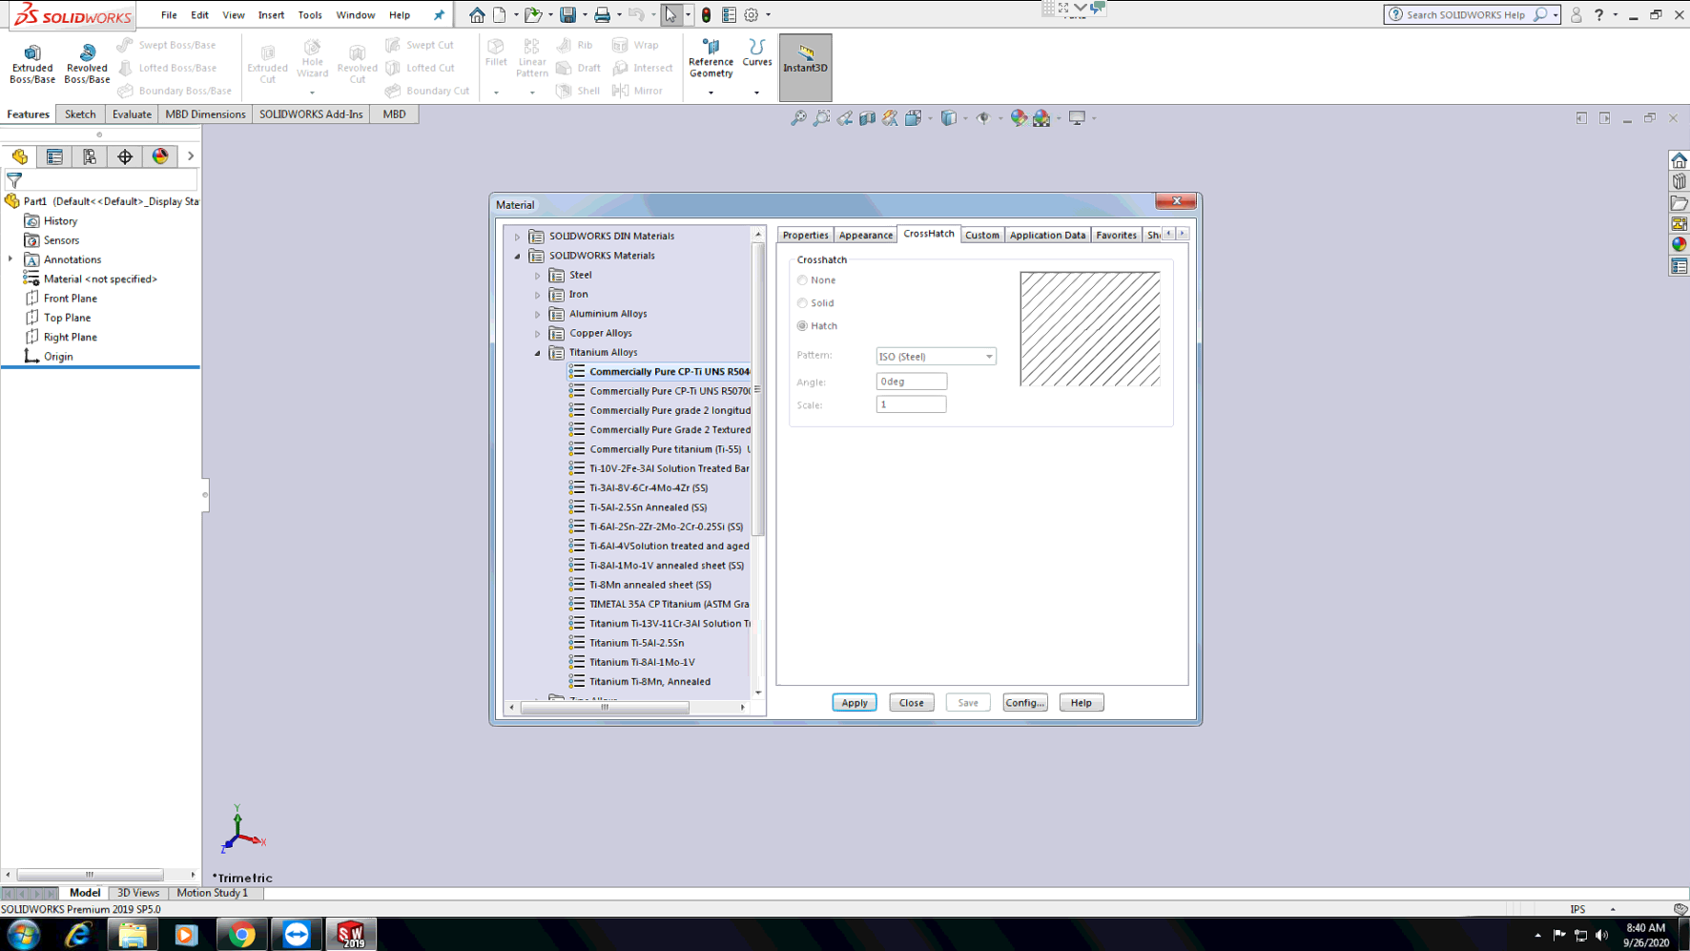The width and height of the screenshot is (1690, 951).
Task: Select Front Plane in the feature tree
Action: pos(70,299)
